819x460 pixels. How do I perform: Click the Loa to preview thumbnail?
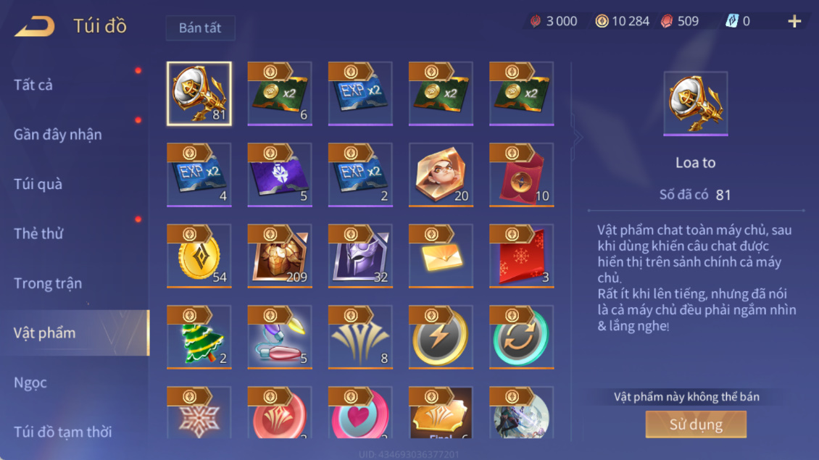coord(695,104)
